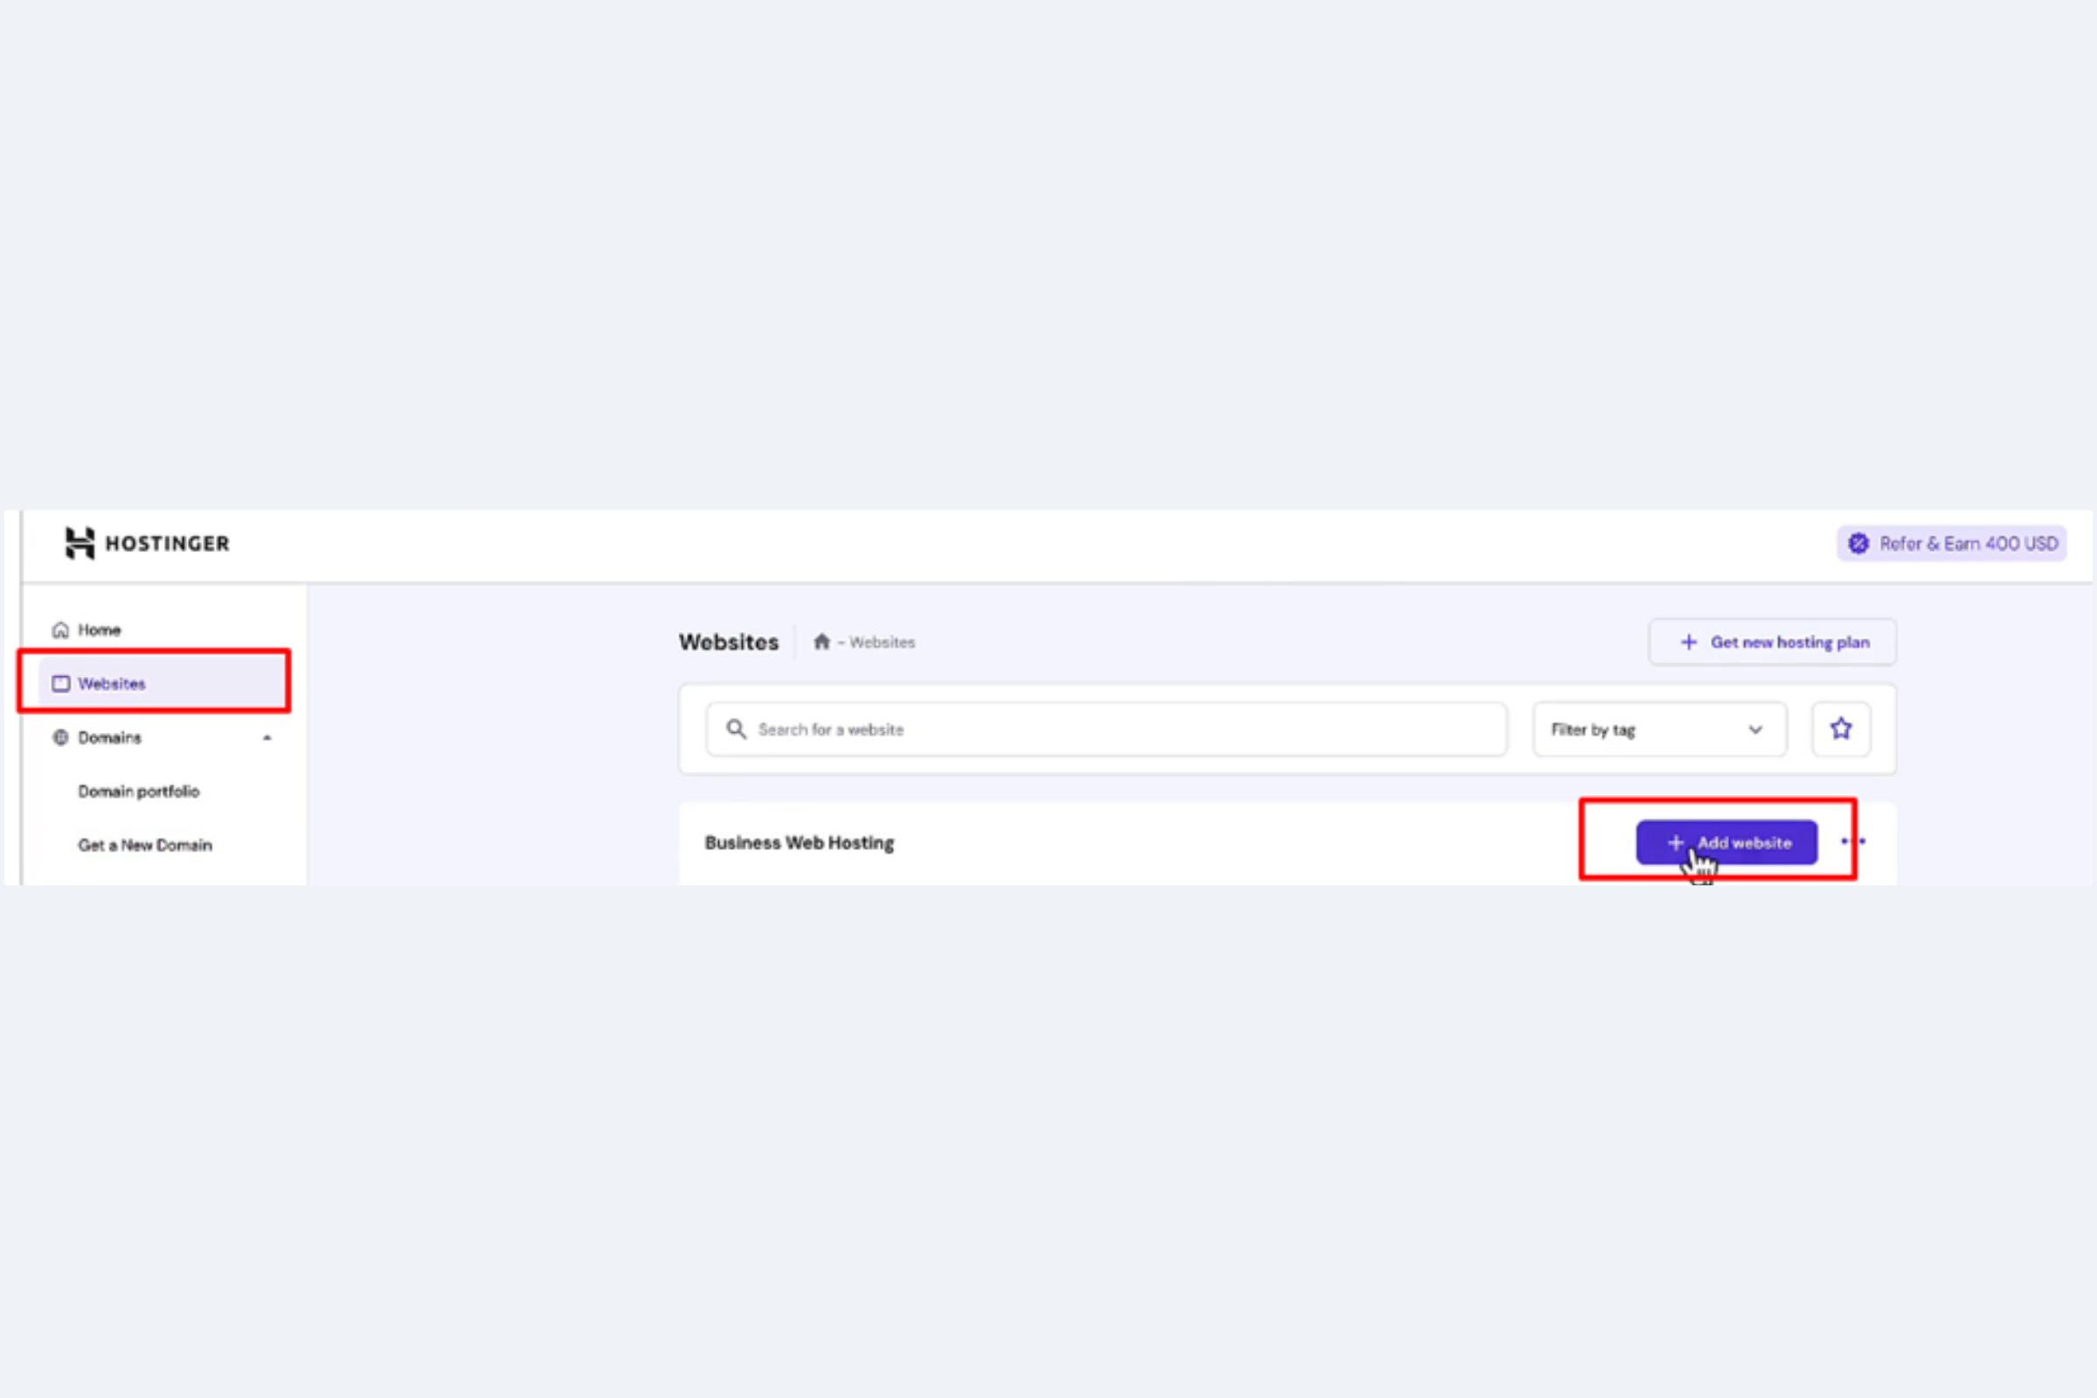Collapse the Domains section arrow
This screenshot has width=2097, height=1398.
[266, 738]
